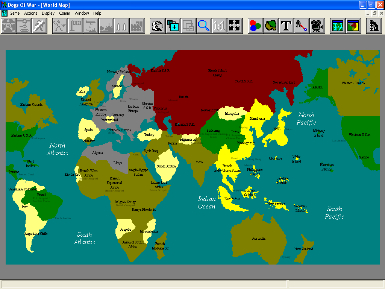Screen dimensions: 385x289
Task: Click the India territory label
Action: click(x=199, y=162)
